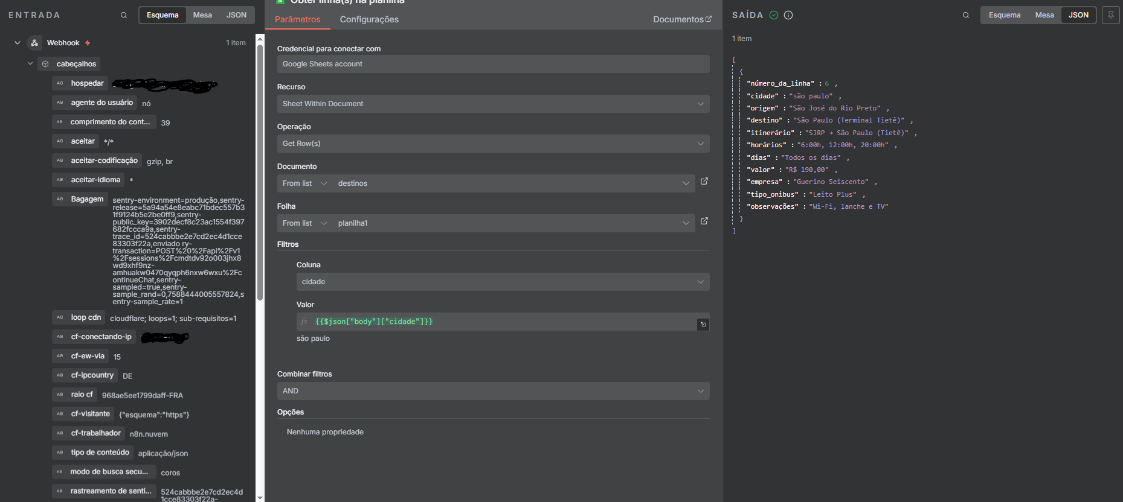This screenshot has width=1123, height=502.
Task: Click the AB type icon for Bagagem
Action: click(60, 199)
